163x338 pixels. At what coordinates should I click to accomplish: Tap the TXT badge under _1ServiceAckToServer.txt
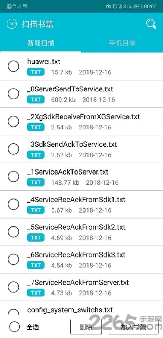[36, 182]
